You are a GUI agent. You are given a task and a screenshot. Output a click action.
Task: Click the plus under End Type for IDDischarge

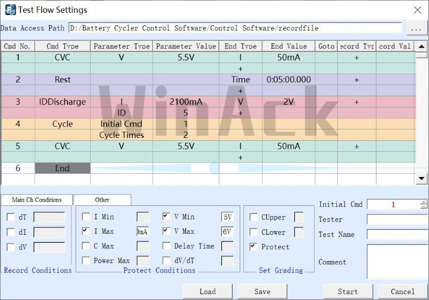click(240, 113)
